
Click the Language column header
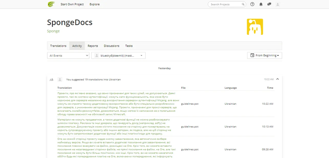[231, 88]
